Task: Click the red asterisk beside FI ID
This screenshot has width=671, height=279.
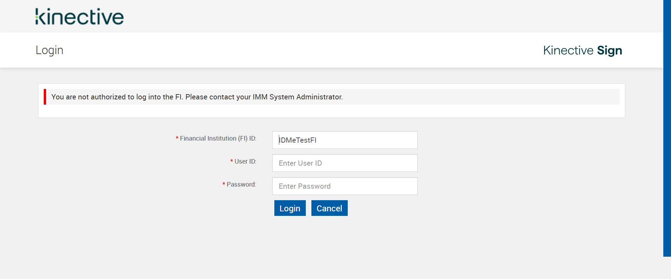Action: (x=177, y=139)
